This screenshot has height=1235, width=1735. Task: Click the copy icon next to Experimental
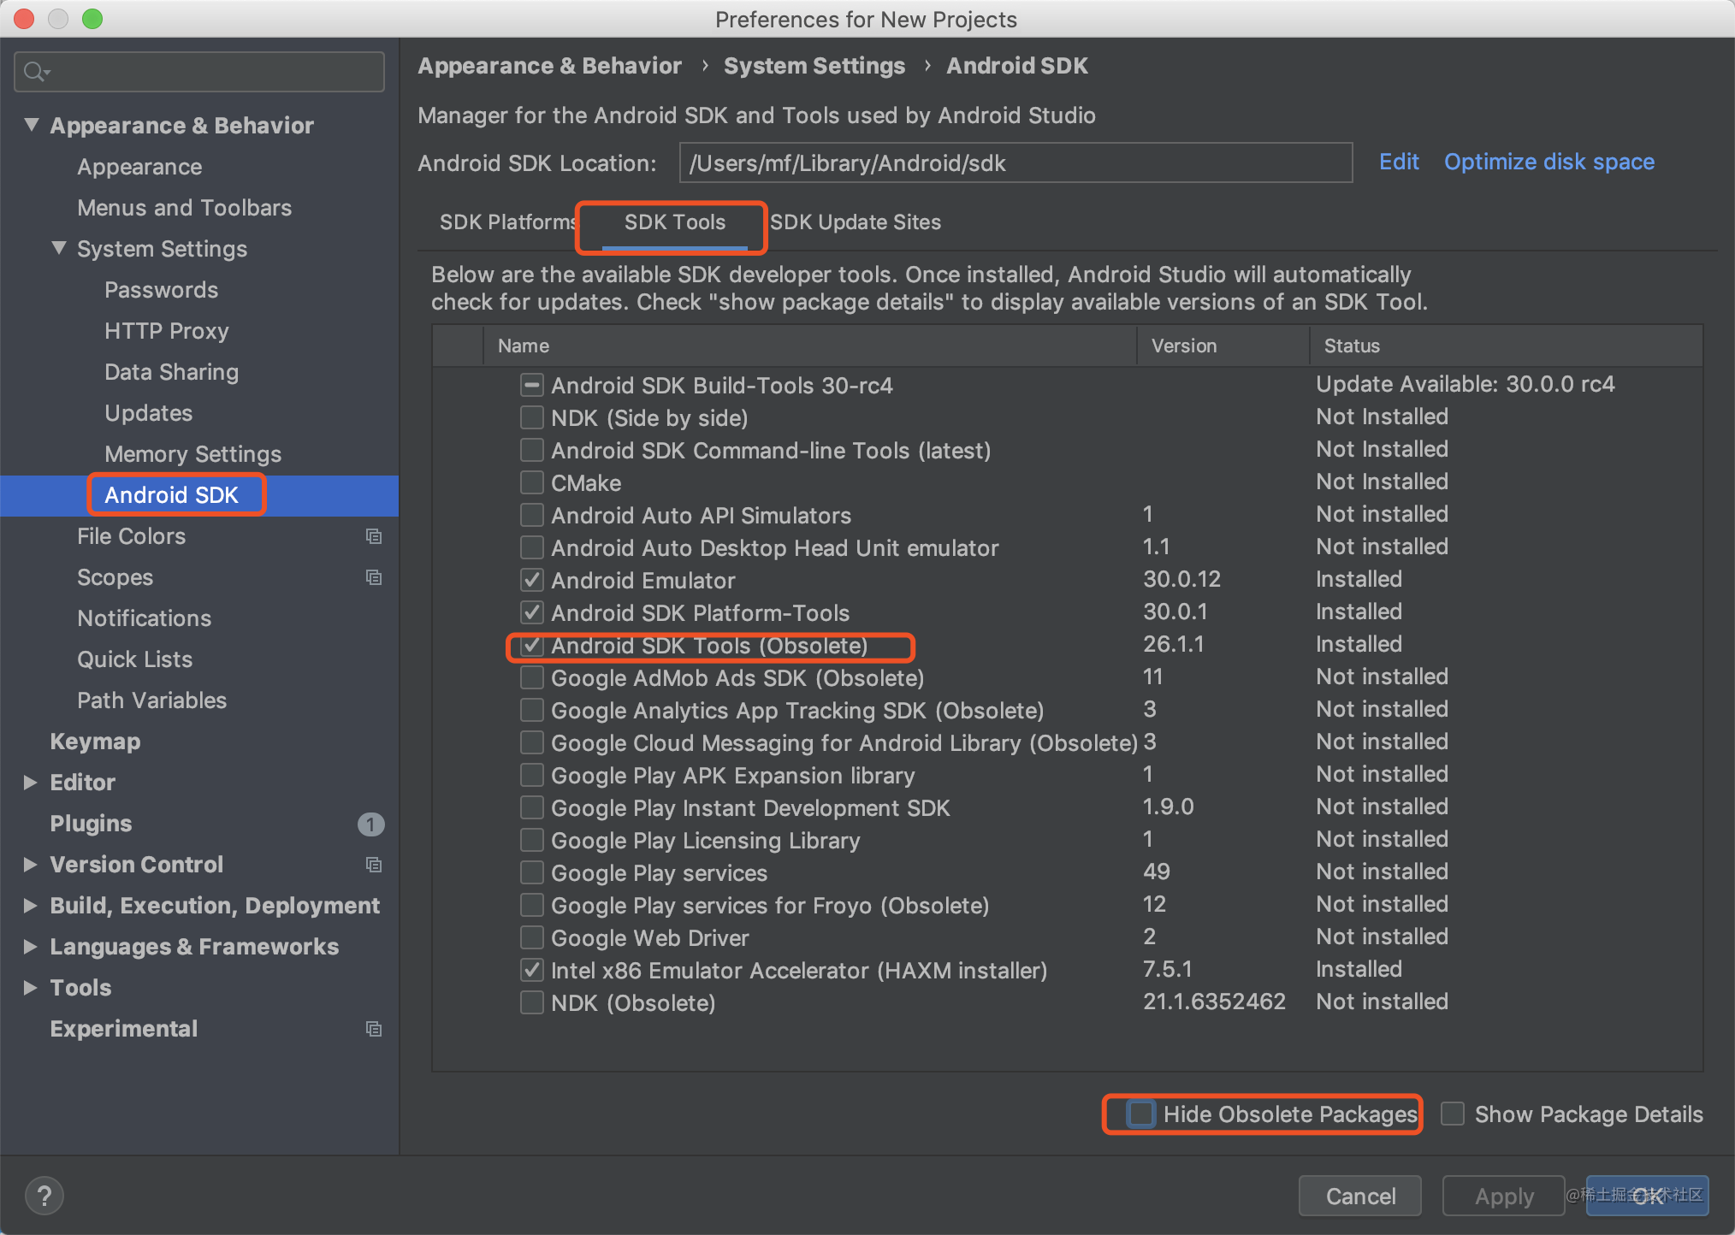[374, 1029]
